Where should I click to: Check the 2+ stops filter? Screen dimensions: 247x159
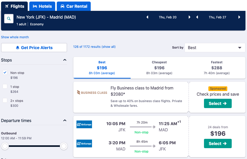tap(5, 100)
